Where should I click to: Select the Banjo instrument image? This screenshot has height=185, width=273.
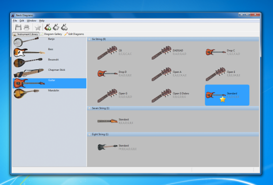[x=26, y=42]
